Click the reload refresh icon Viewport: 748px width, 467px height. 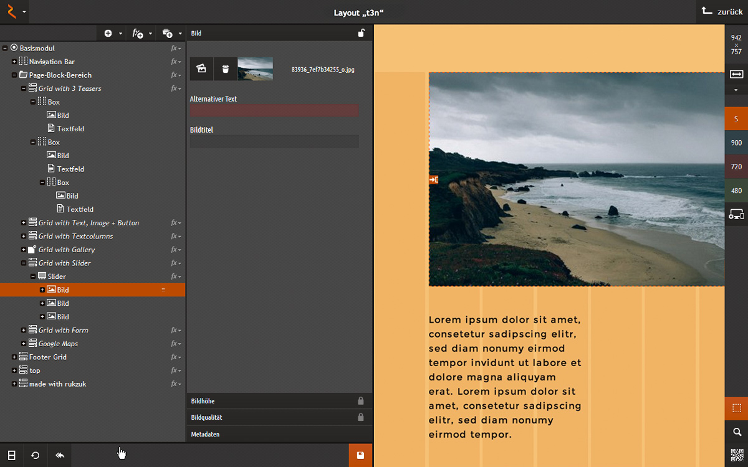pos(36,455)
